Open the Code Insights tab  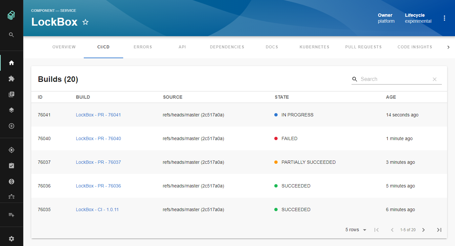pyautogui.click(x=415, y=47)
